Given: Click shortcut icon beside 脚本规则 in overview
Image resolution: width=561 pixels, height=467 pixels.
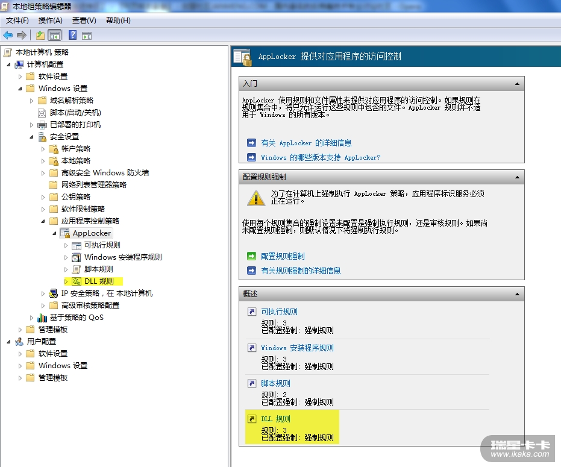Looking at the screenshot, I should [x=252, y=383].
